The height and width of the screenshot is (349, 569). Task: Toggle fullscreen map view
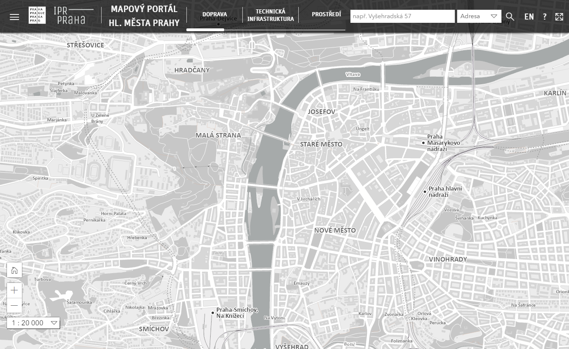coord(559,17)
